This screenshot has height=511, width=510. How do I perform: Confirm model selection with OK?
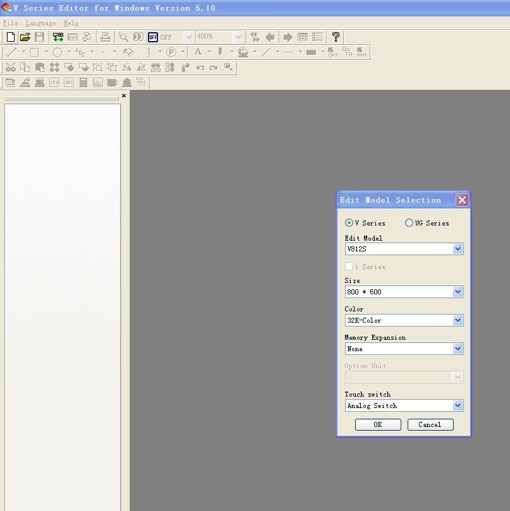tap(378, 424)
